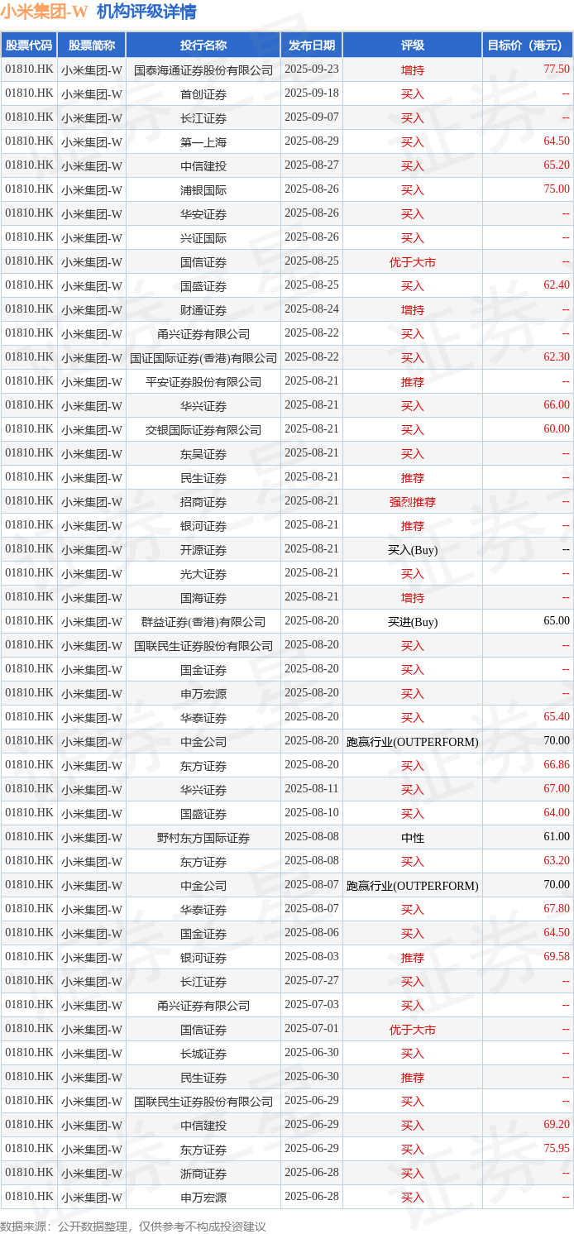This screenshot has height=1234, width=574.
Task: Click the 数据来源 disclaimer footer text
Action: point(133,1226)
